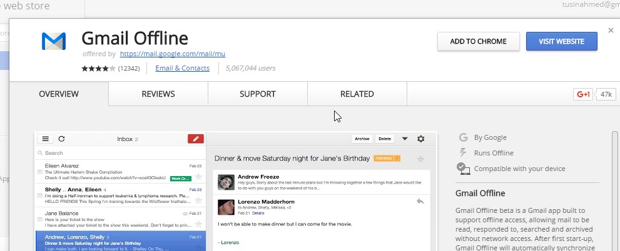This screenshot has width=620, height=251.
Task: Tick the checkbox for Andrew, Lorenzo, Shelly email
Action: 40,244
